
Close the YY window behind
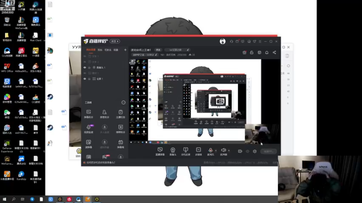pyautogui.click(x=289, y=47)
